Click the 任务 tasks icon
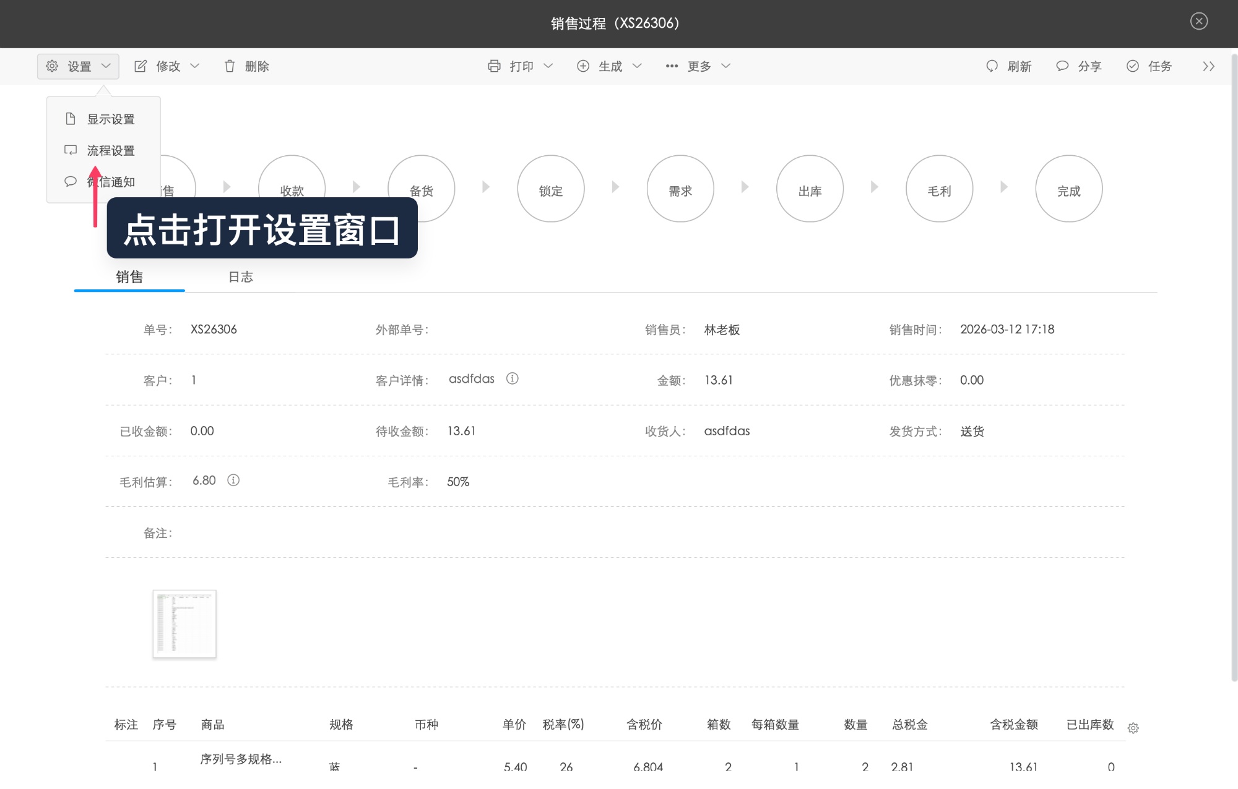The image size is (1238, 789). tap(1133, 66)
